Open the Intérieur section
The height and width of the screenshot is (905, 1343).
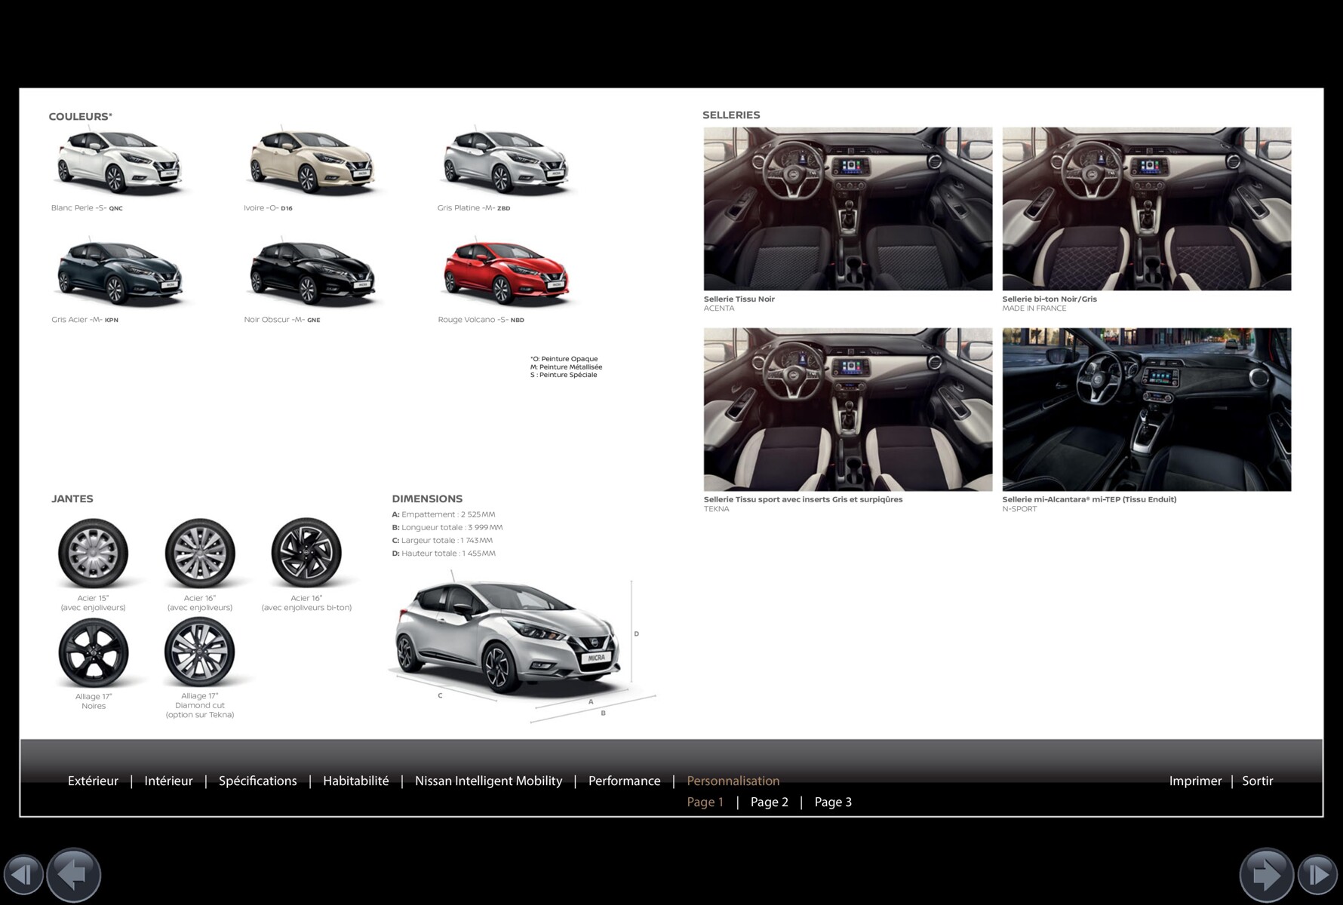[x=168, y=781]
